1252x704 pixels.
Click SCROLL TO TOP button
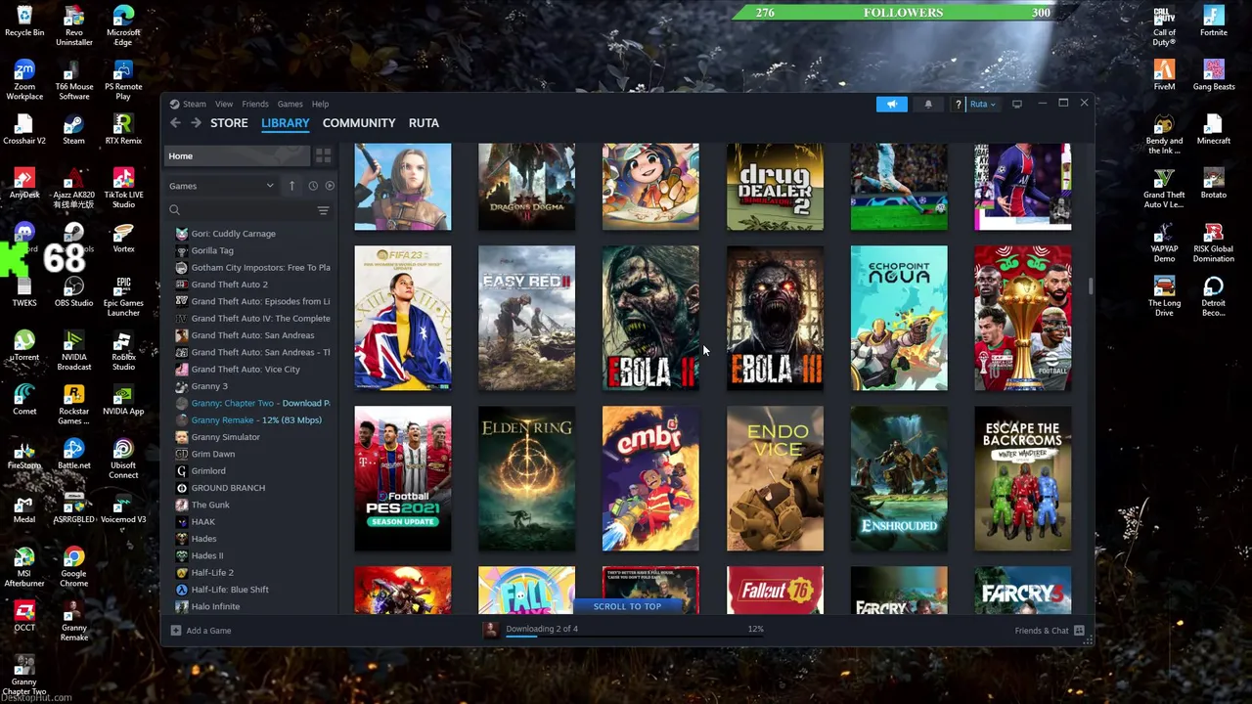[x=627, y=606]
